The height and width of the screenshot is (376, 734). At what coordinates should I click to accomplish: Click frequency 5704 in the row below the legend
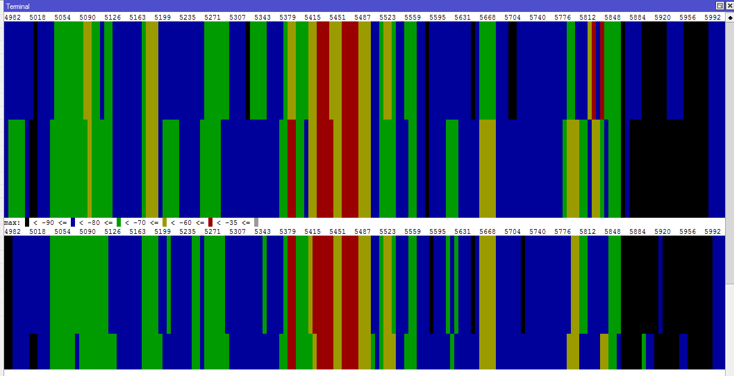coord(513,231)
